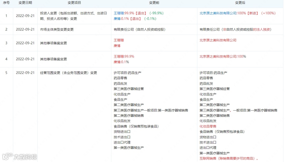Click 化妆品批发 in the 变更前 column
Image resolution: width=285 pixels, height=162 pixels.
[x=122, y=121]
